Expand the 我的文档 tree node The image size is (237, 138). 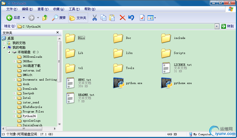[4, 43]
